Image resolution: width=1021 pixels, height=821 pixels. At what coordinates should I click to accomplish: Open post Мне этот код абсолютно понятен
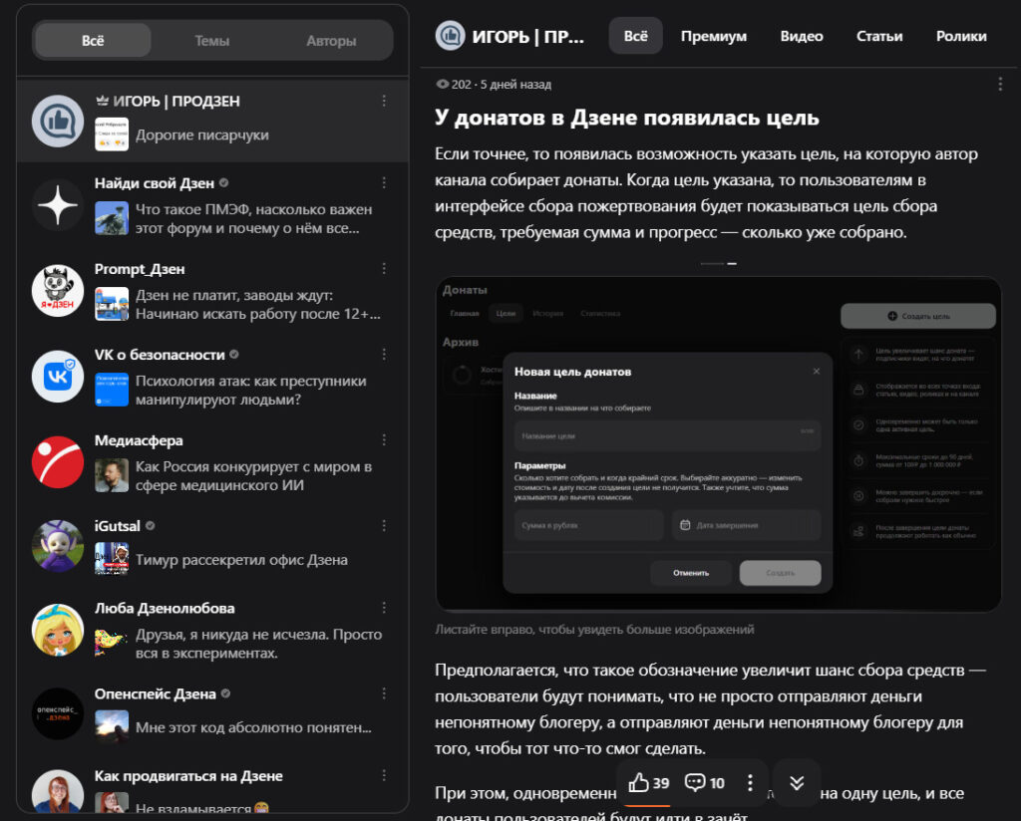pyautogui.click(x=253, y=727)
